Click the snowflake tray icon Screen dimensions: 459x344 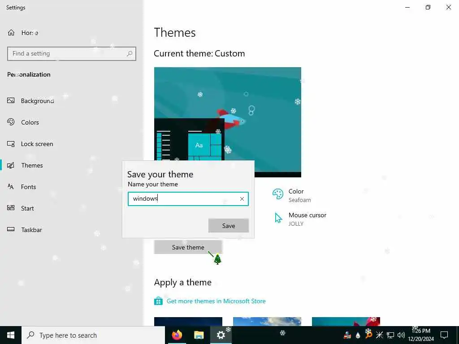click(379, 335)
